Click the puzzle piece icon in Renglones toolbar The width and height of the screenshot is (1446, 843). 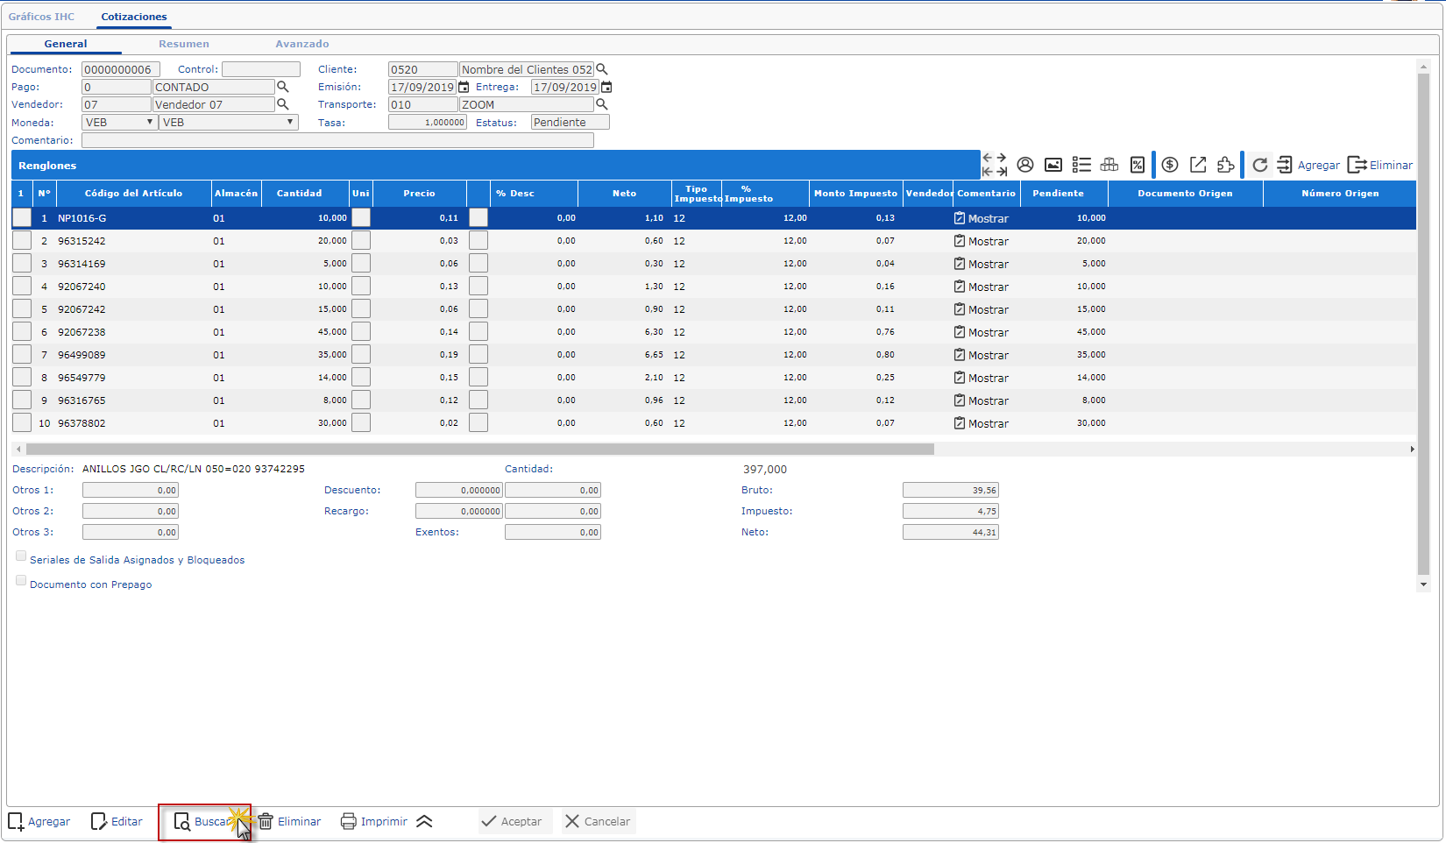pyautogui.click(x=1226, y=165)
